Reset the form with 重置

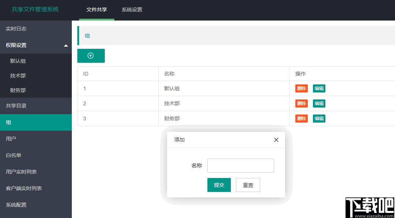pyautogui.click(x=248, y=185)
